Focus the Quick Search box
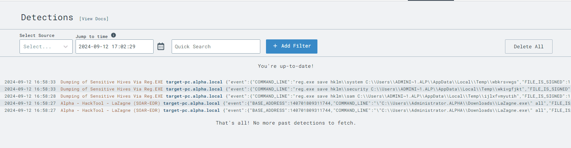571x148 pixels. coord(216,46)
